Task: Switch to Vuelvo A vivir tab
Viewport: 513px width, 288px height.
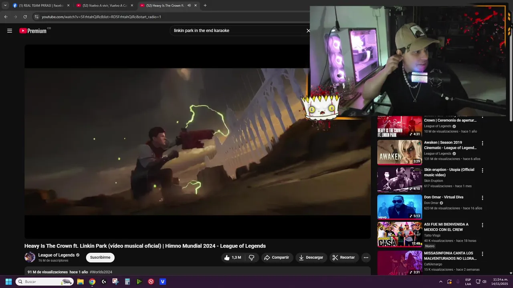Action: point(105,6)
